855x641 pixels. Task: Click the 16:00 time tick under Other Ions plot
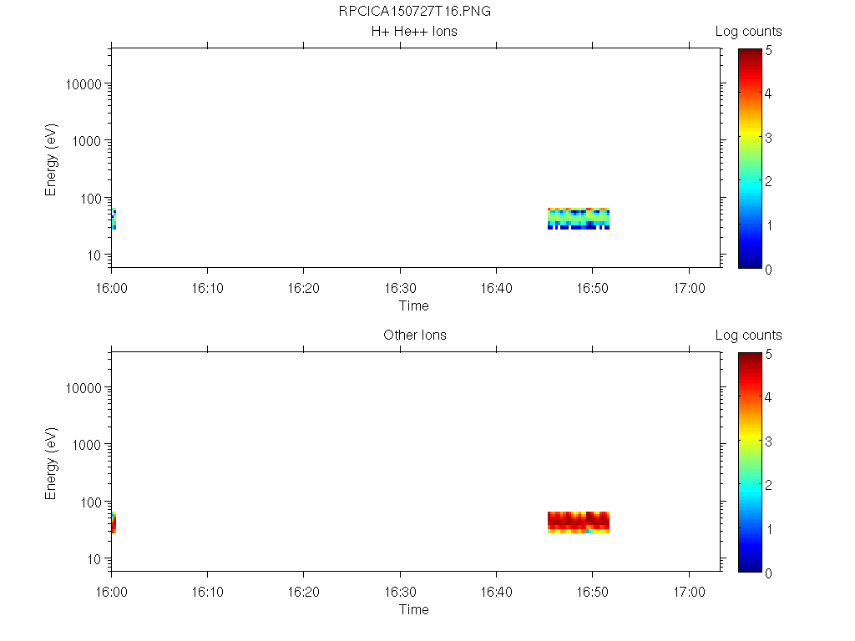[111, 592]
